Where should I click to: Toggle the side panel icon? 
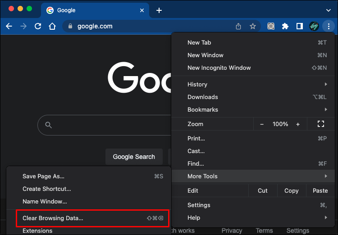point(299,27)
